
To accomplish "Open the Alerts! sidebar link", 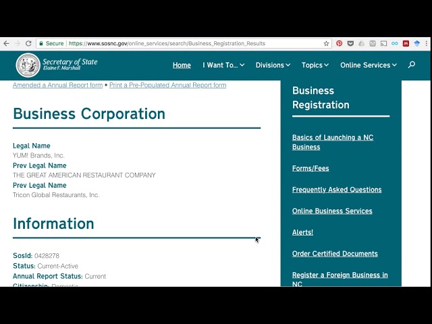I will pos(302,232).
